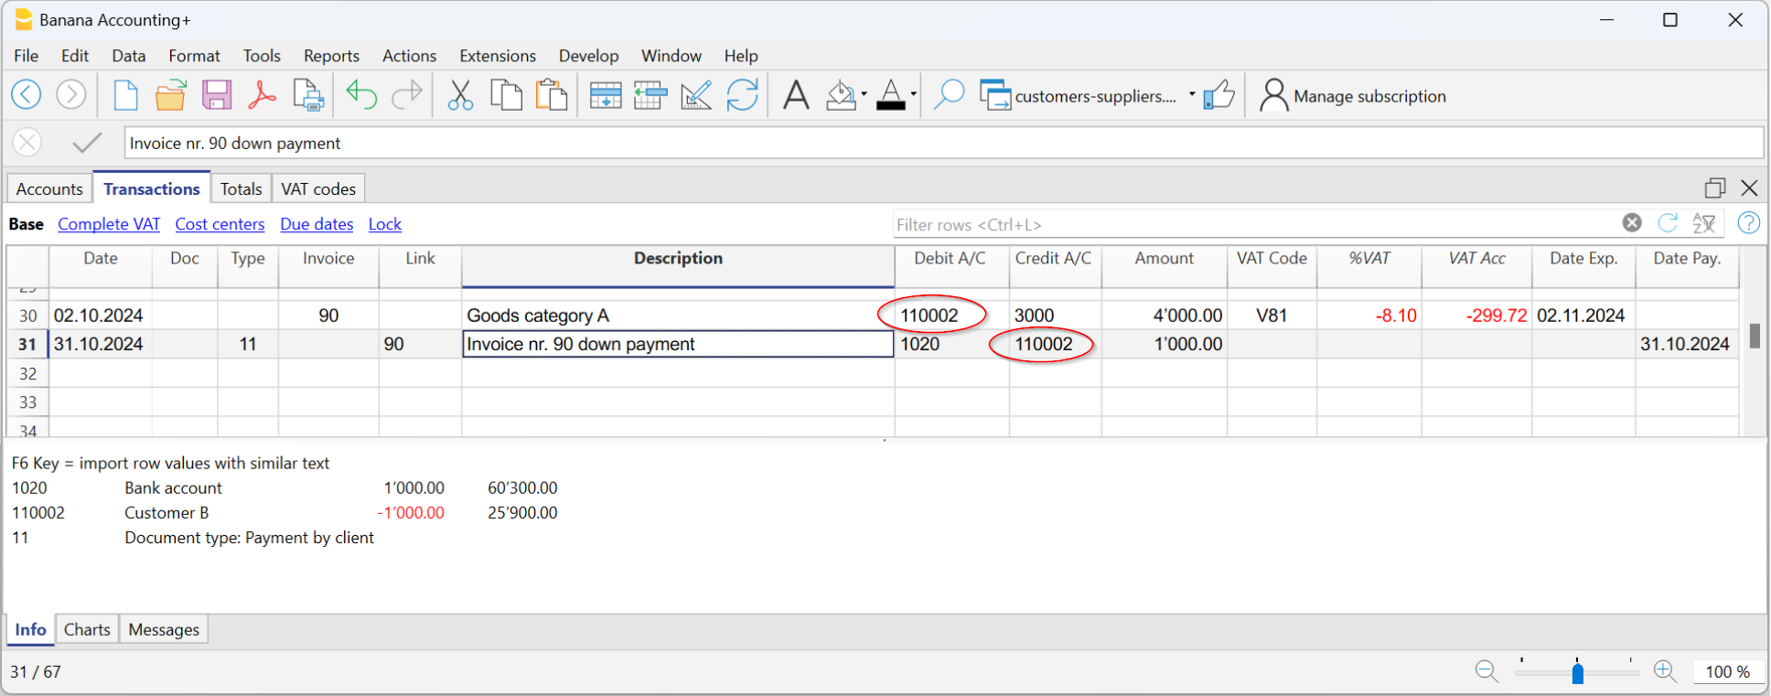Export to PDF using the toolbar icon

click(x=262, y=95)
